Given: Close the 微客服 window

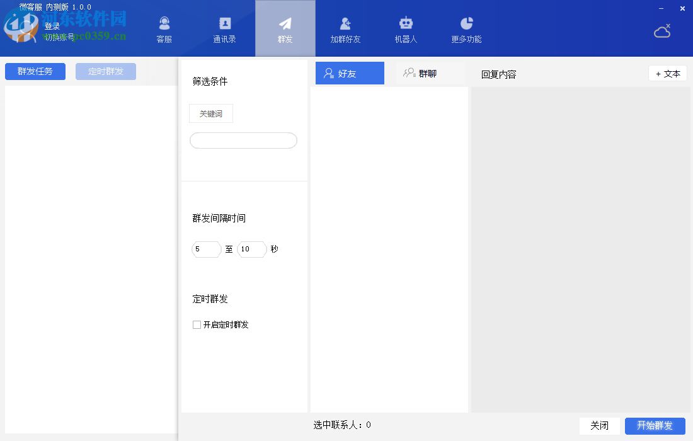Looking at the screenshot, I should point(682,8).
